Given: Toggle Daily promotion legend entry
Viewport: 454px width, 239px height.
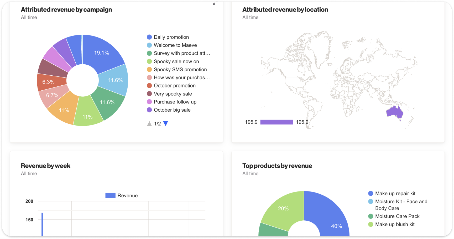Looking at the screenshot, I should 168,37.
